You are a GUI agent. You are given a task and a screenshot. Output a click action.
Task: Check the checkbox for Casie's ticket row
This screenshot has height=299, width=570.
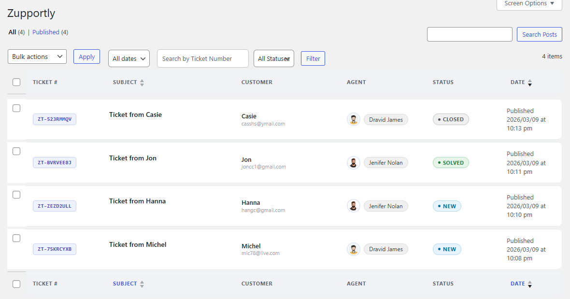(x=16, y=108)
